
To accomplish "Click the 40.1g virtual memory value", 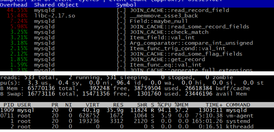I will pos(91,110).
